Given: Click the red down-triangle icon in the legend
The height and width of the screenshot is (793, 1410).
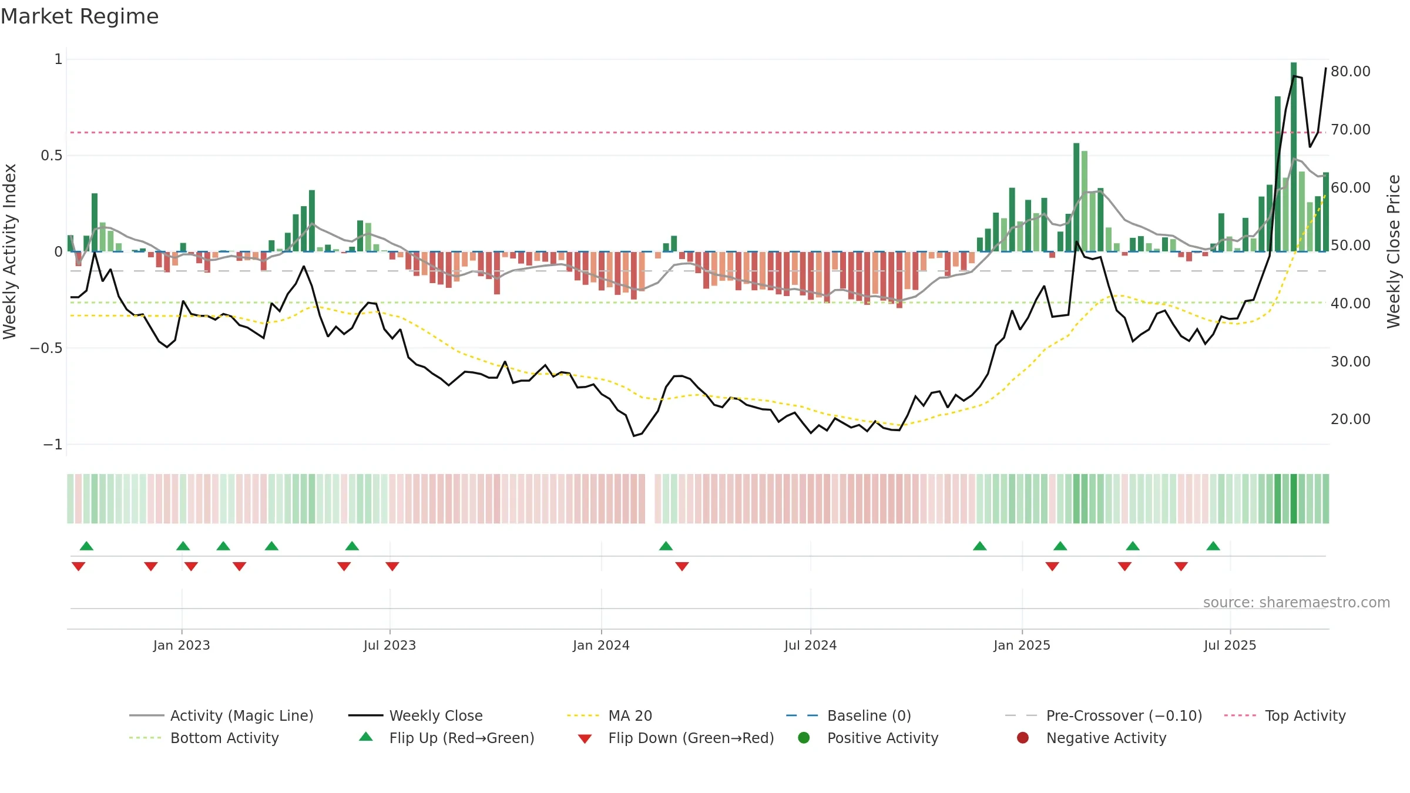Looking at the screenshot, I should pos(585,739).
